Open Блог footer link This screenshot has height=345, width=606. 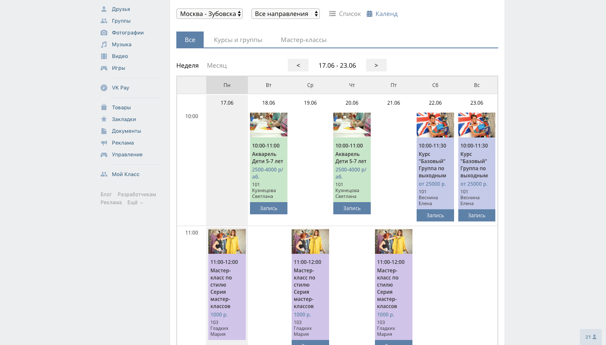(x=106, y=195)
